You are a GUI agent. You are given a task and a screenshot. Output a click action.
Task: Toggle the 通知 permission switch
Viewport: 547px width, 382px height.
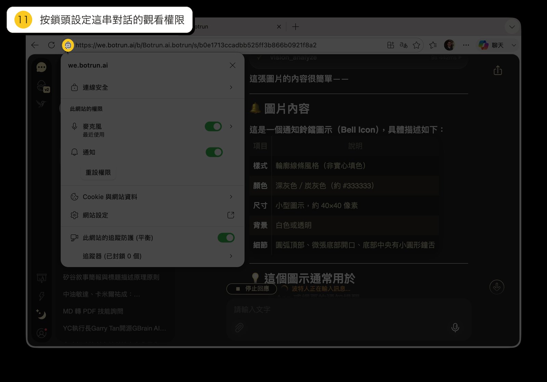[214, 152]
